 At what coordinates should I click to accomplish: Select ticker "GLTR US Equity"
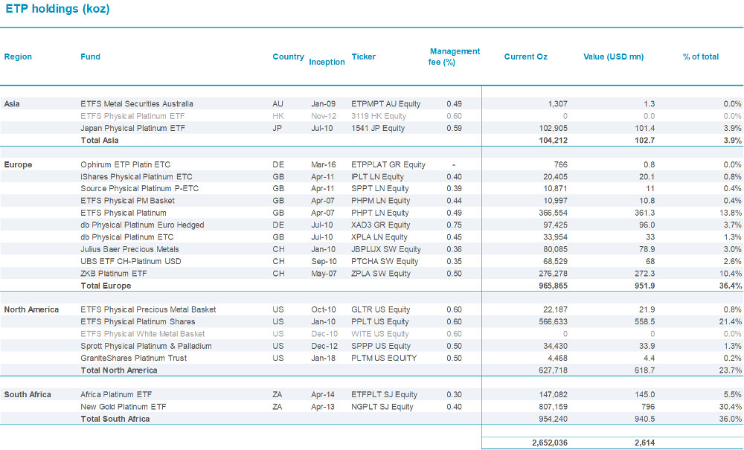pyautogui.click(x=380, y=310)
